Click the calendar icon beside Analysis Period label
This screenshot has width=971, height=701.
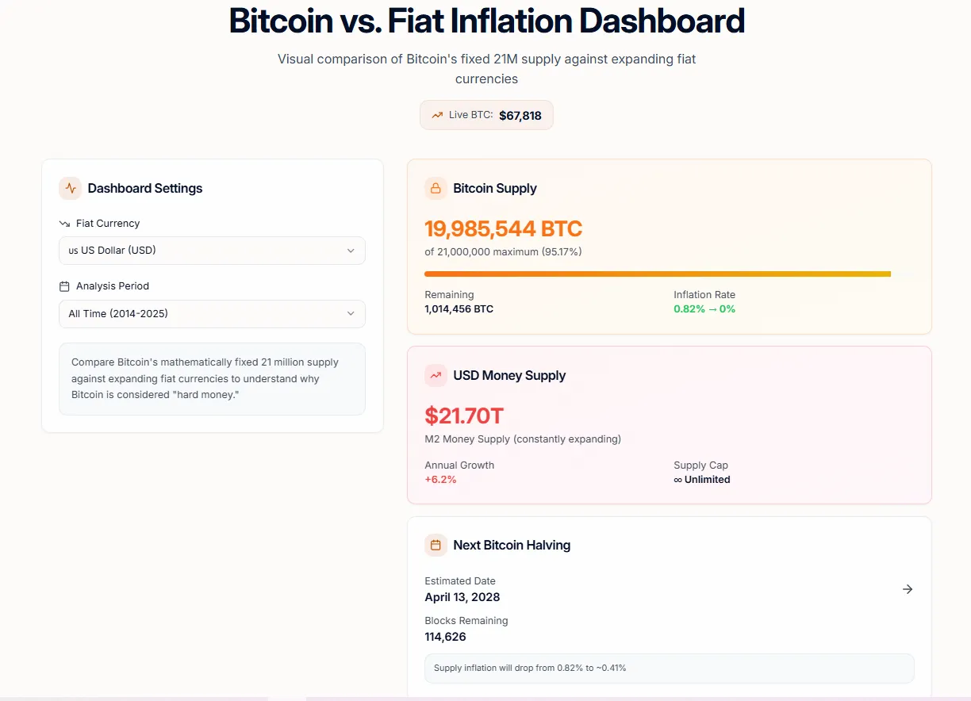[64, 286]
